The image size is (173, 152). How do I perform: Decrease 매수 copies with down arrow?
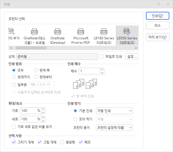point(102,72)
